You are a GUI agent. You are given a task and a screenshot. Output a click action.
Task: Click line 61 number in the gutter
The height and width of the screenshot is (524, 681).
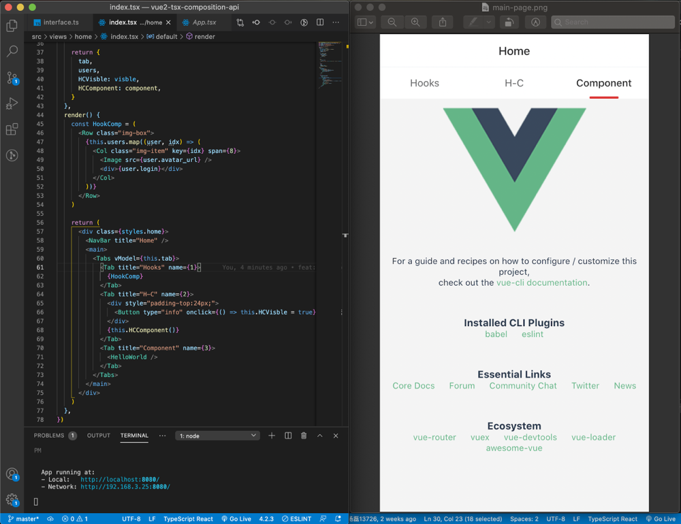pyautogui.click(x=40, y=267)
